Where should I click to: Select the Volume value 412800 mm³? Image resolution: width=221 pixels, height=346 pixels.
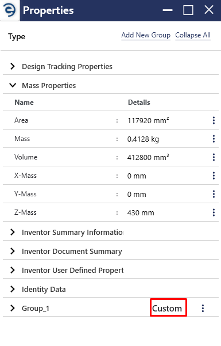click(x=148, y=157)
